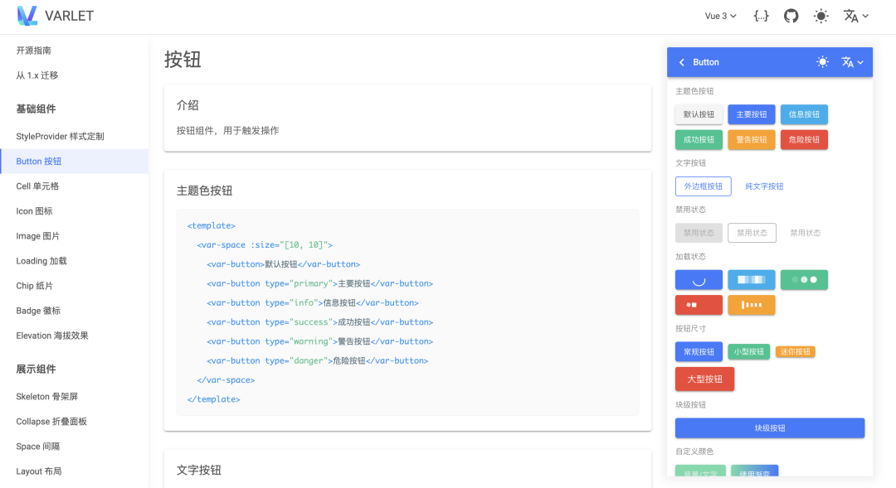Click the blue button showing a loading spinner
The image size is (896, 488).
click(699, 279)
